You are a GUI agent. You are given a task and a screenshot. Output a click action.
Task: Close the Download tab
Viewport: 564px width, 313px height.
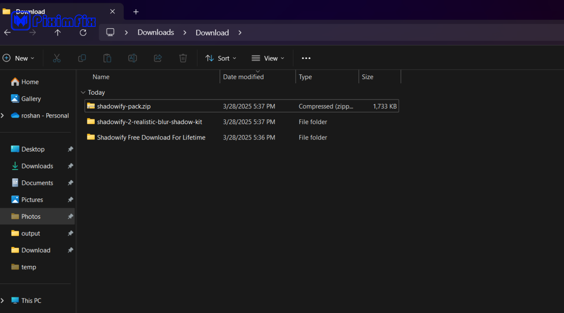(112, 11)
